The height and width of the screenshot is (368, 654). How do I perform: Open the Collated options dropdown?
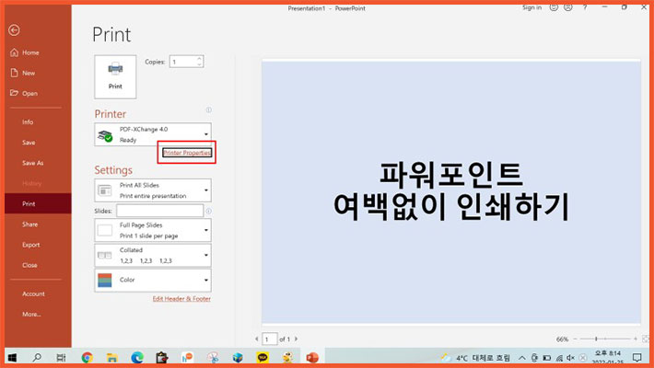pyautogui.click(x=153, y=255)
